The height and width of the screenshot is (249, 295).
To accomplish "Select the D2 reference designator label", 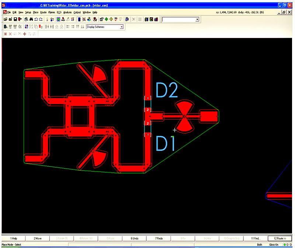I will [167, 90].
